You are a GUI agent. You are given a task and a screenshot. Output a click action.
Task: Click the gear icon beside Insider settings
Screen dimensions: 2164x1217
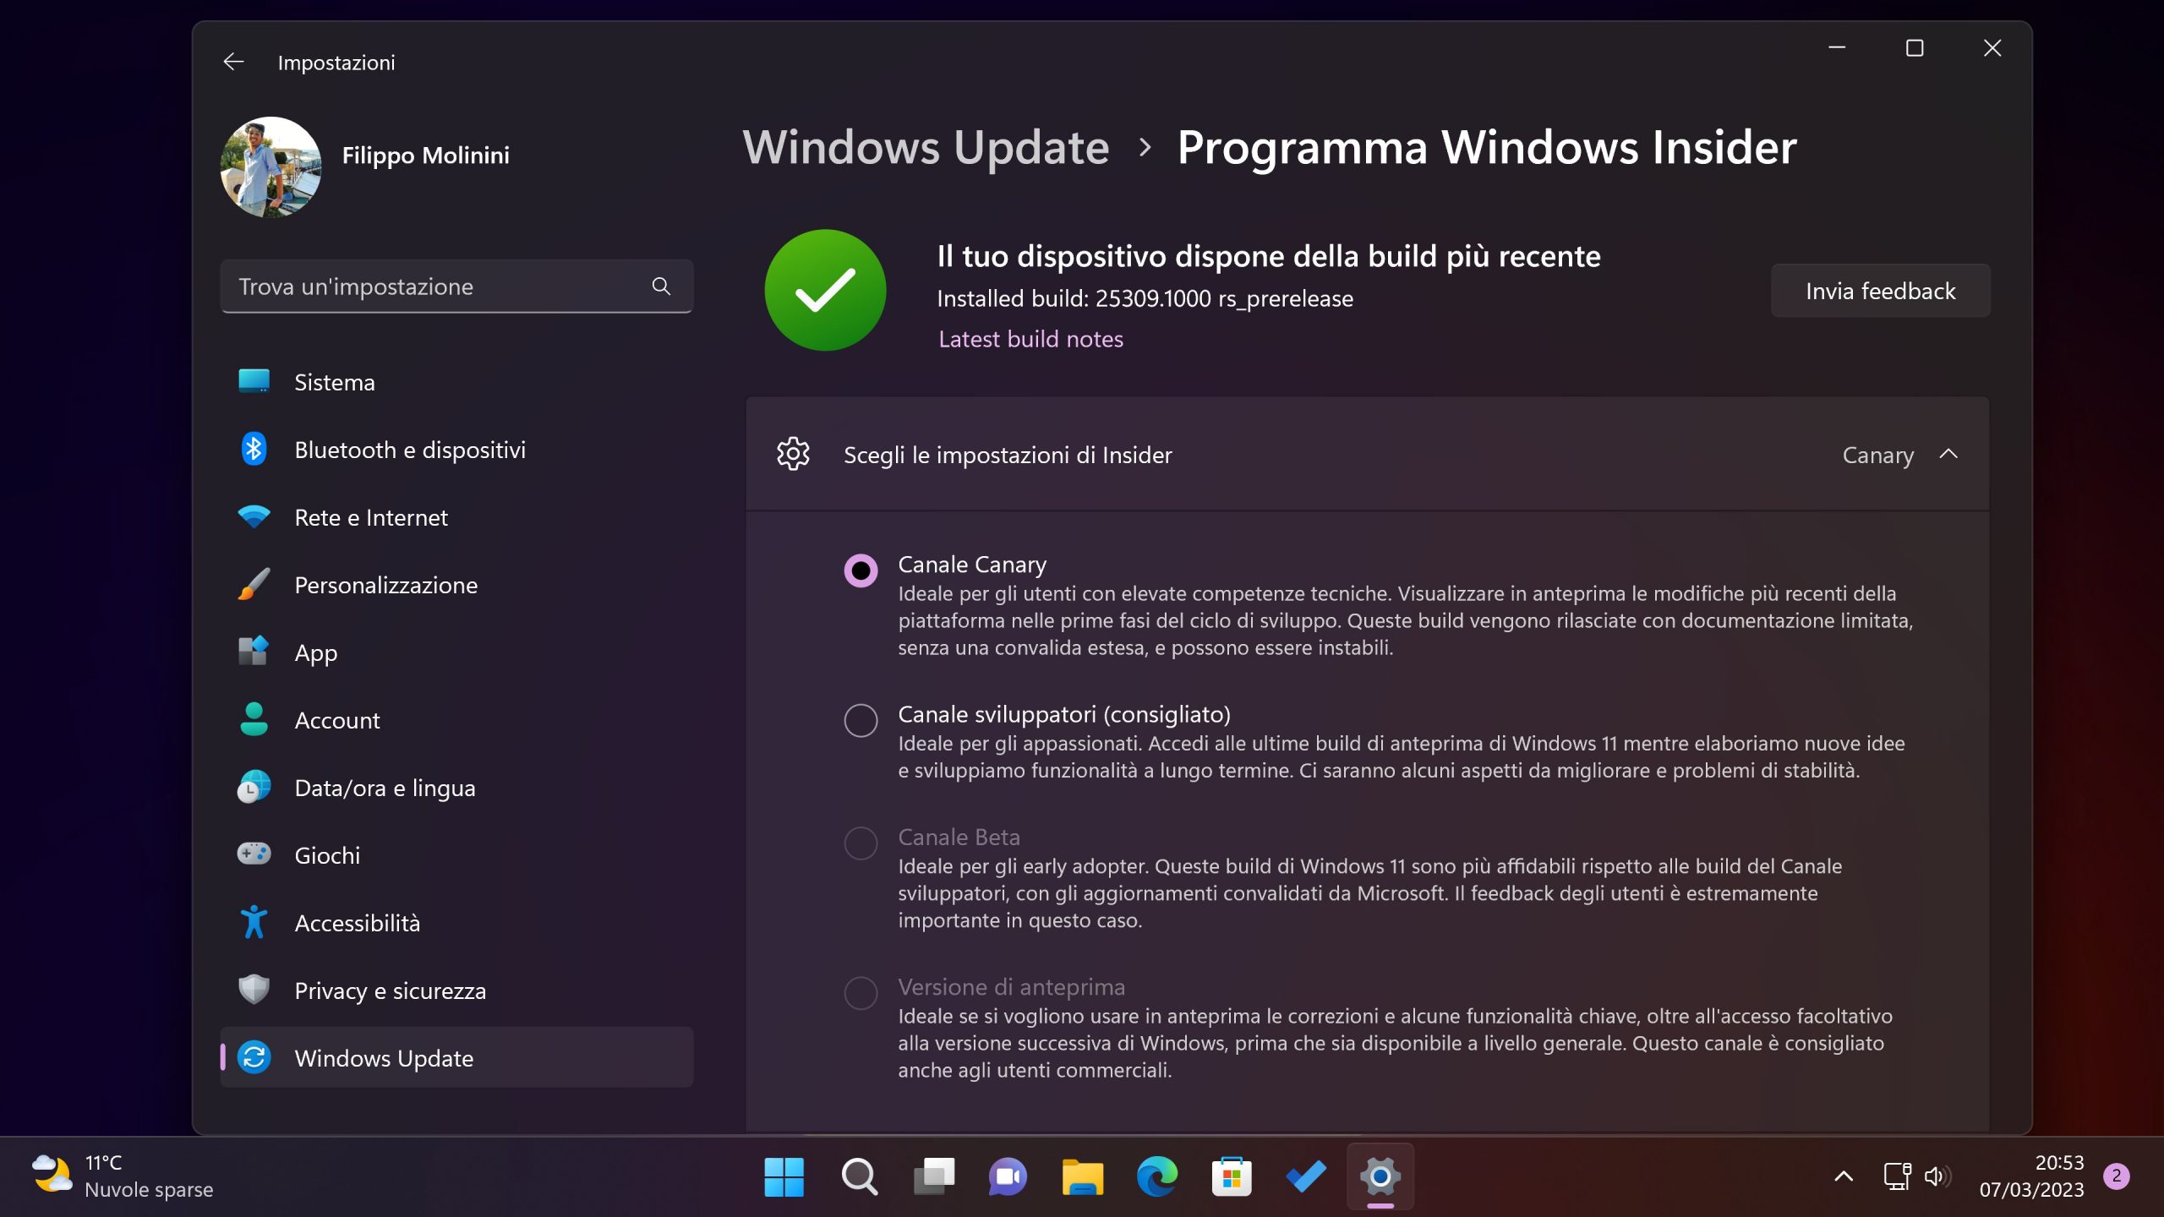793,454
